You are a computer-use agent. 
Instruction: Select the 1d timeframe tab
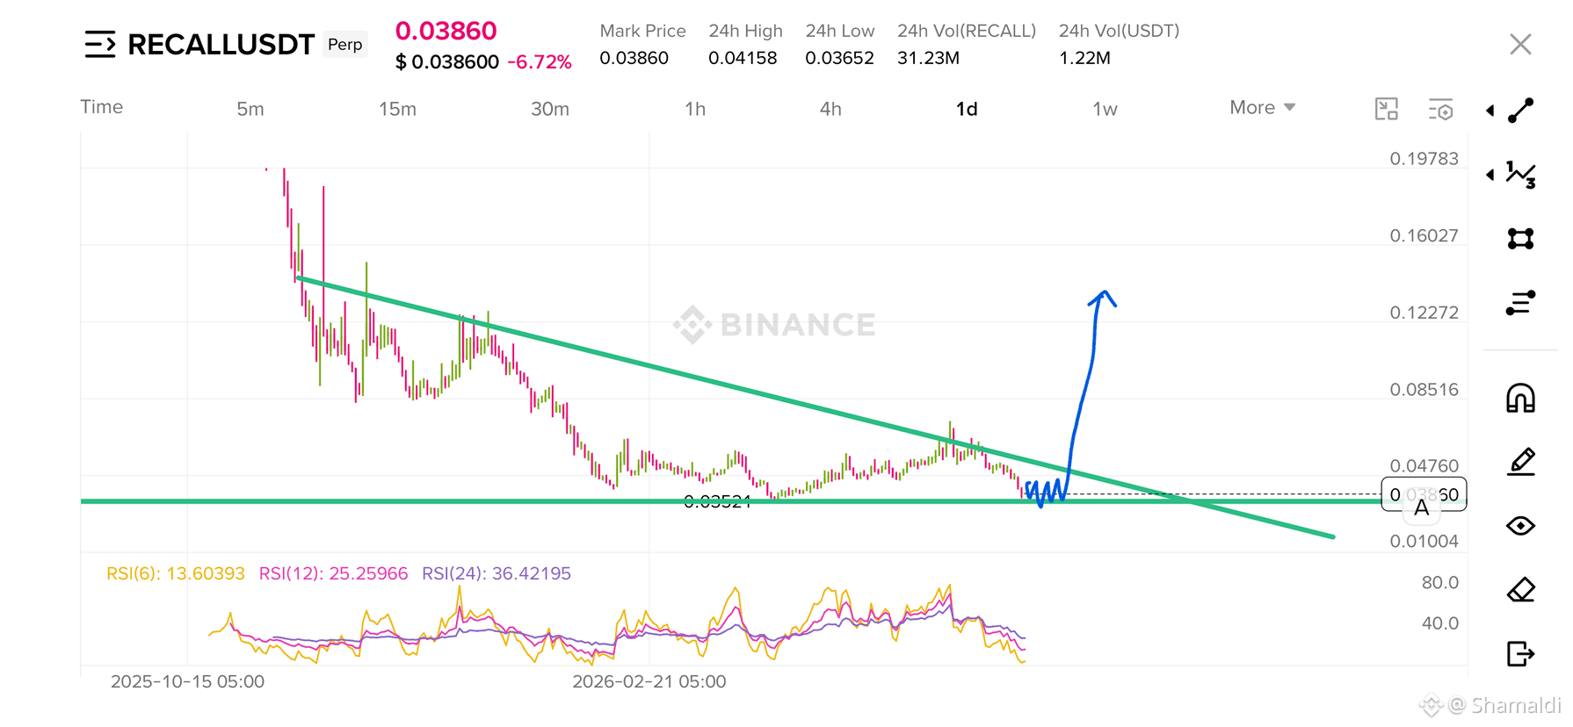(967, 109)
